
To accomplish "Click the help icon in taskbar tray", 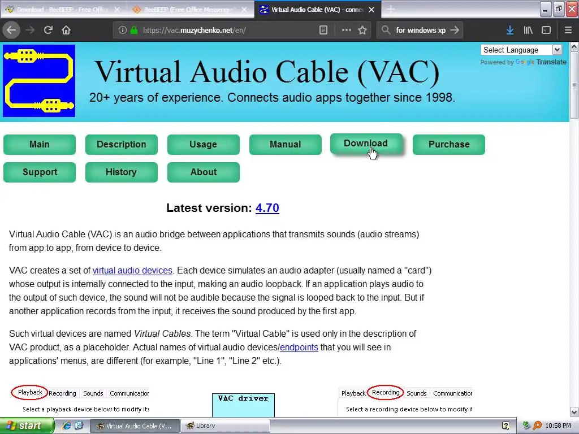I will pyautogui.click(x=505, y=426).
